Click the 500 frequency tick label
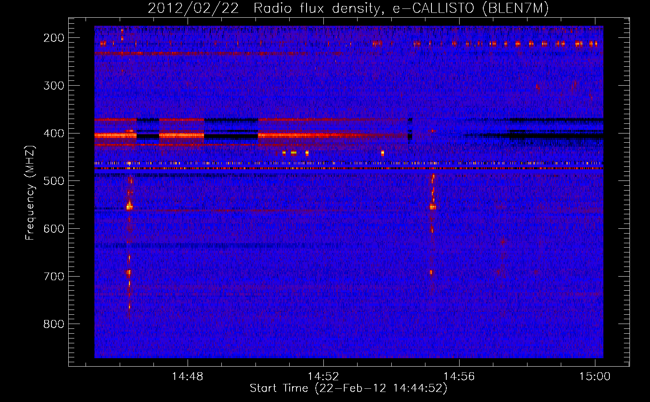 (54, 181)
